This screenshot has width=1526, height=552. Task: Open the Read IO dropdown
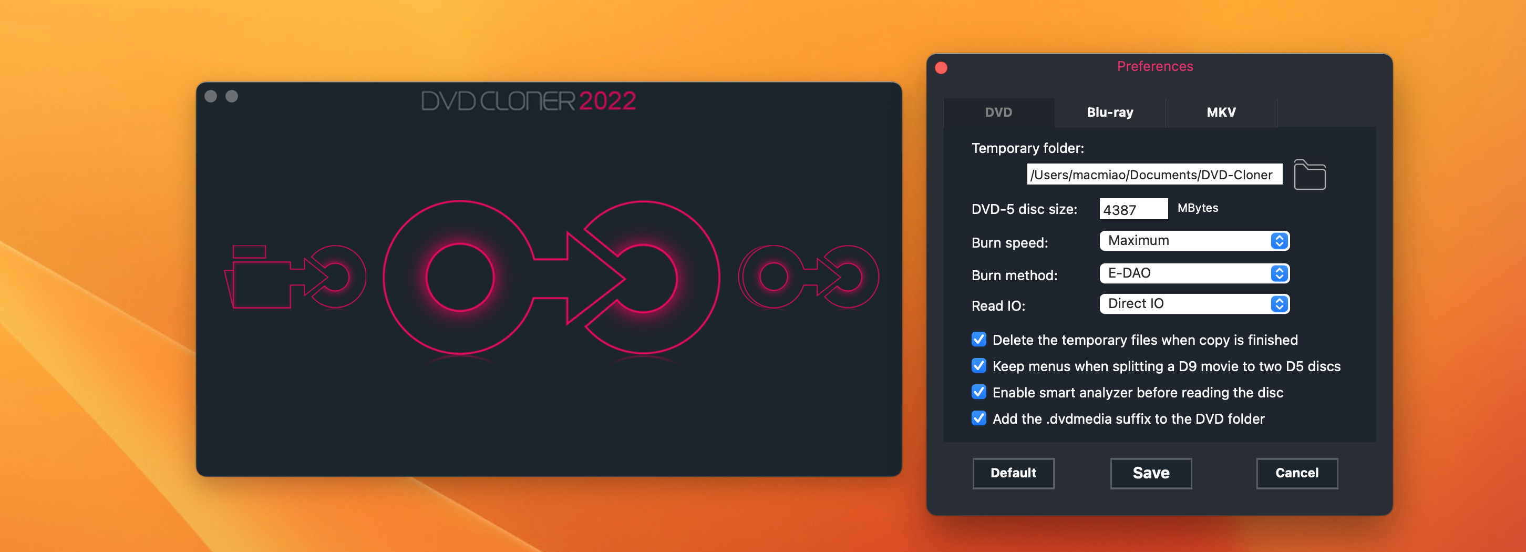[x=1194, y=303]
